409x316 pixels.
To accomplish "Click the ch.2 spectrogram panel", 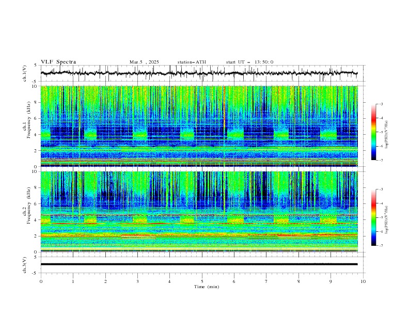I will 199,212.
